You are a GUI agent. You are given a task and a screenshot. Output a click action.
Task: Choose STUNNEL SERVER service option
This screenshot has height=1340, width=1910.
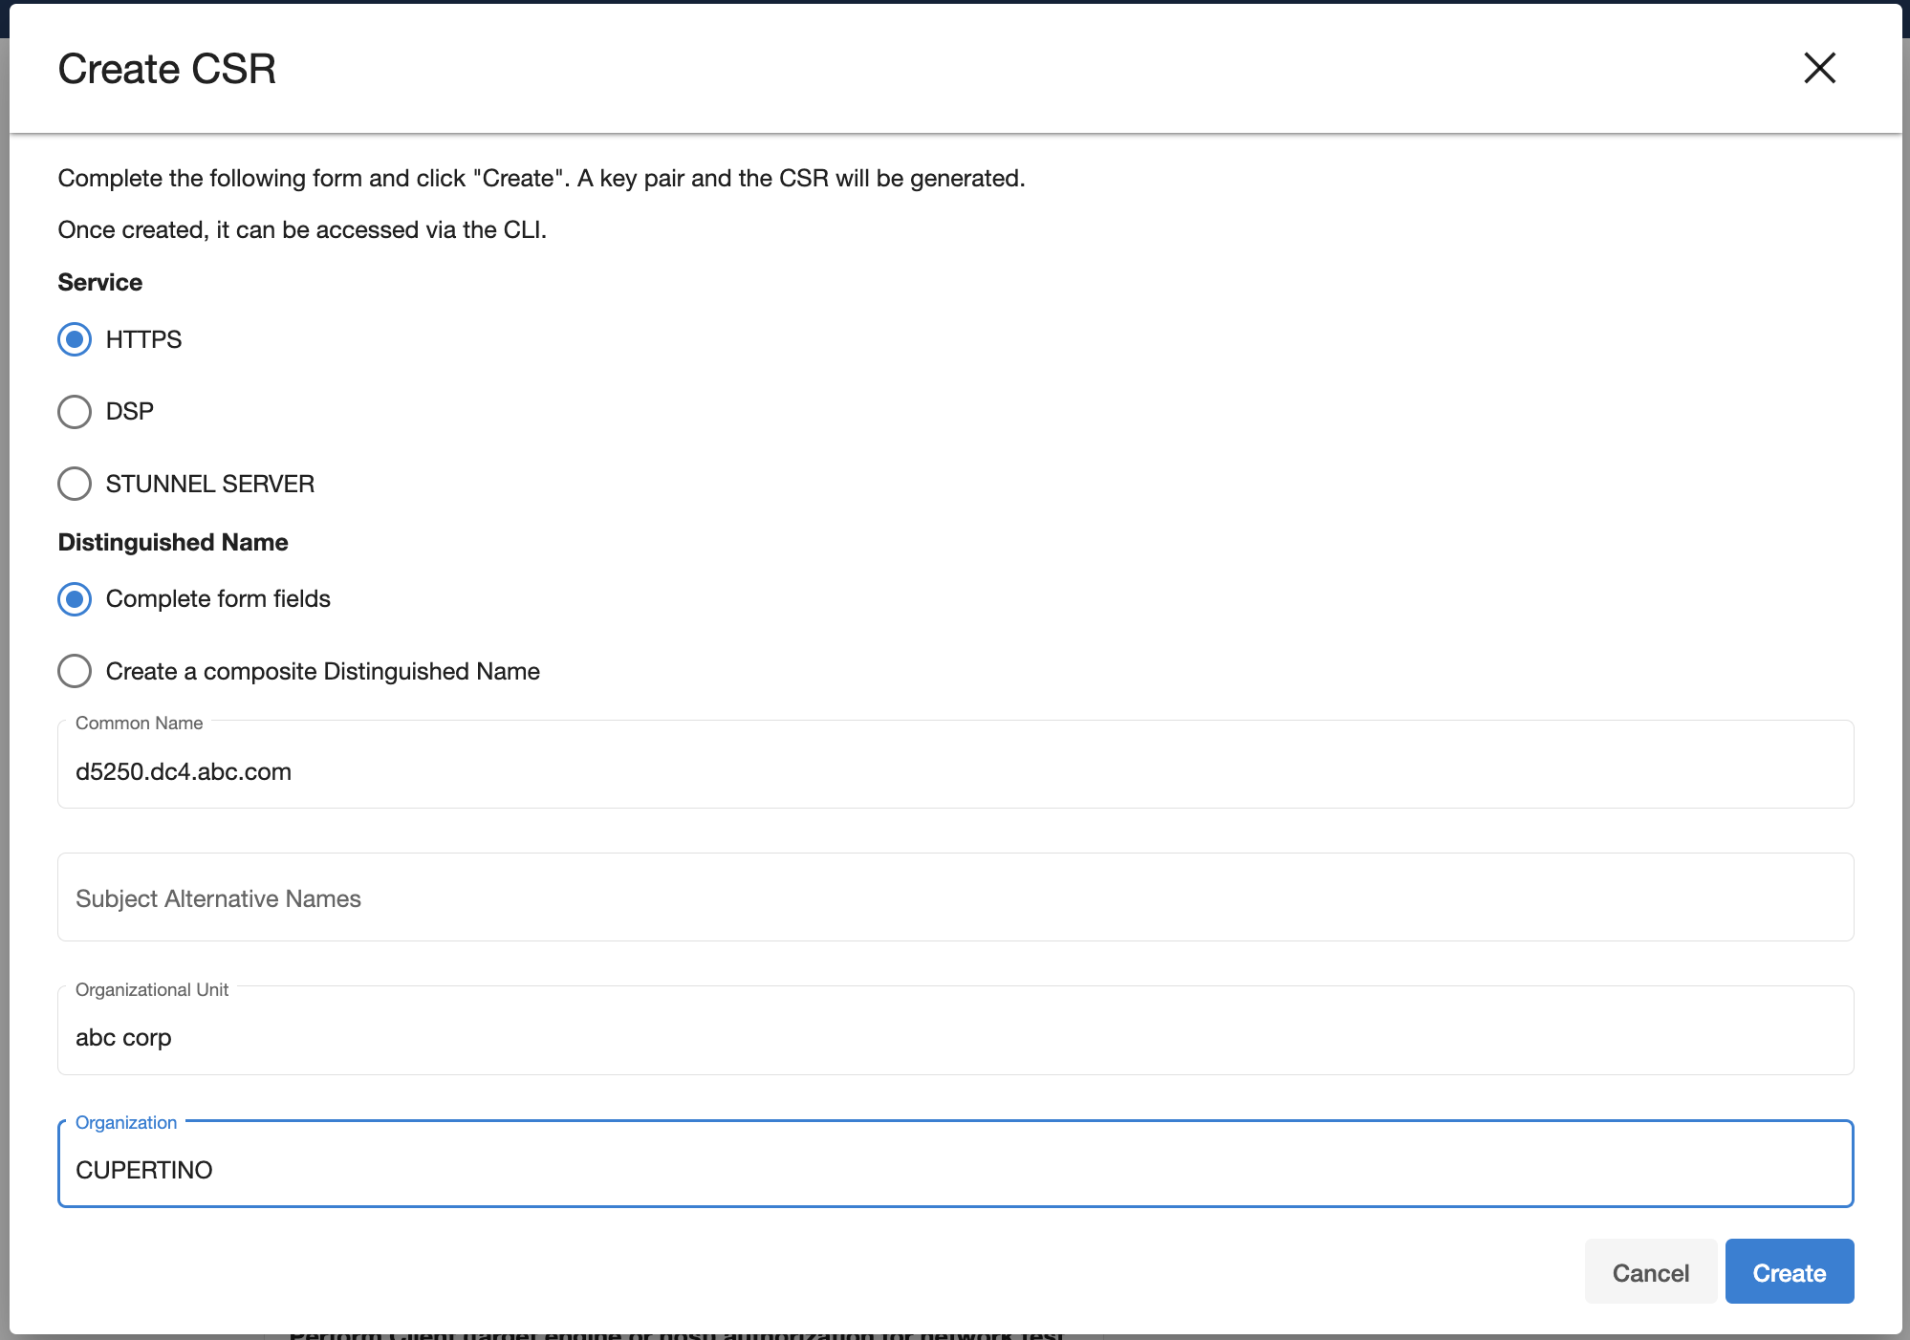pos(75,484)
